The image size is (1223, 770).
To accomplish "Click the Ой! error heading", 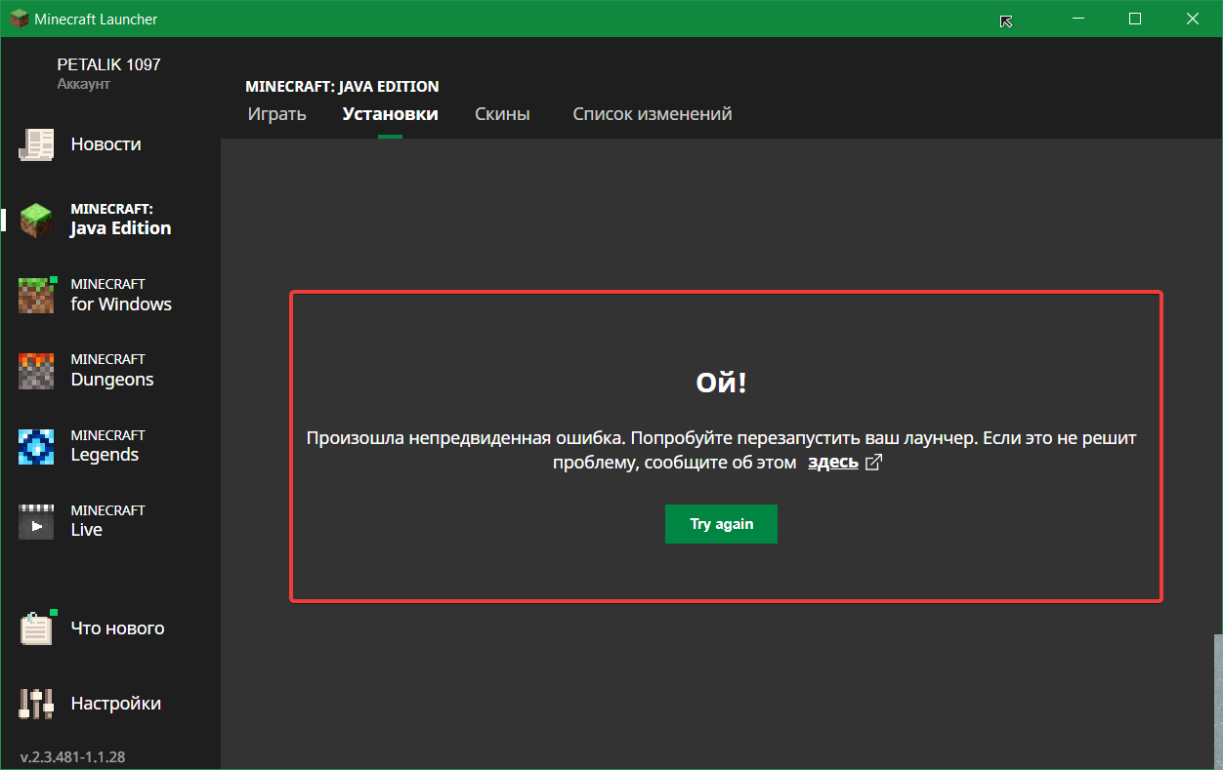I will (x=721, y=383).
